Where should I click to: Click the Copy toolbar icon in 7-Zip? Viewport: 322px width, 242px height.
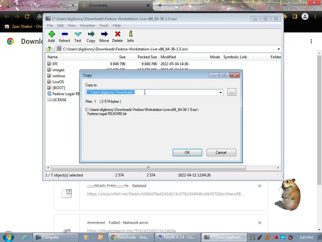(x=91, y=37)
